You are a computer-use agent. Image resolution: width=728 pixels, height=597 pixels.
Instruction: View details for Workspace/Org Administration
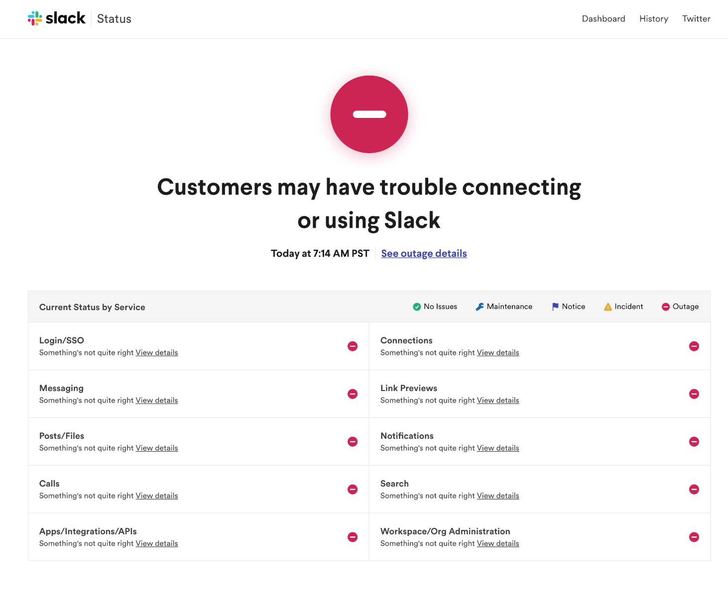tap(498, 544)
